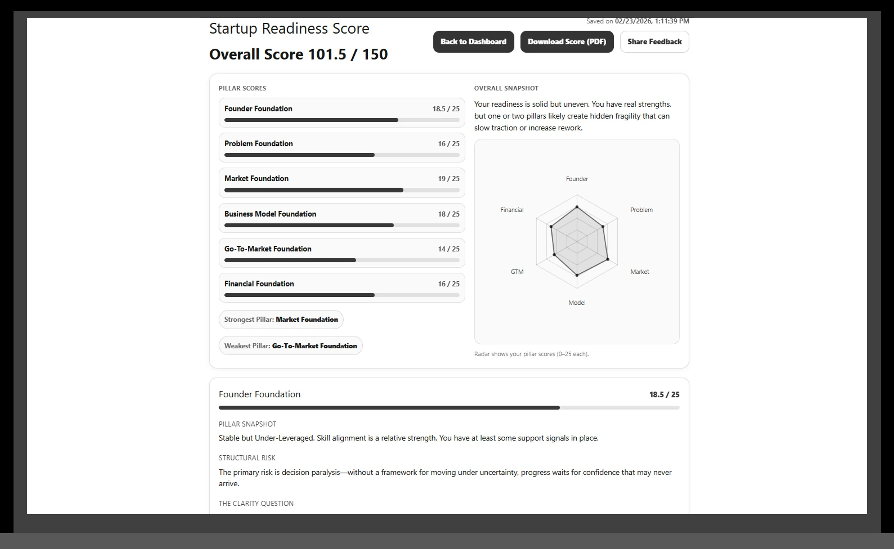Screen dimensions: 894x549
Task: Select the Problem Foundation pillar card
Action: (341, 147)
